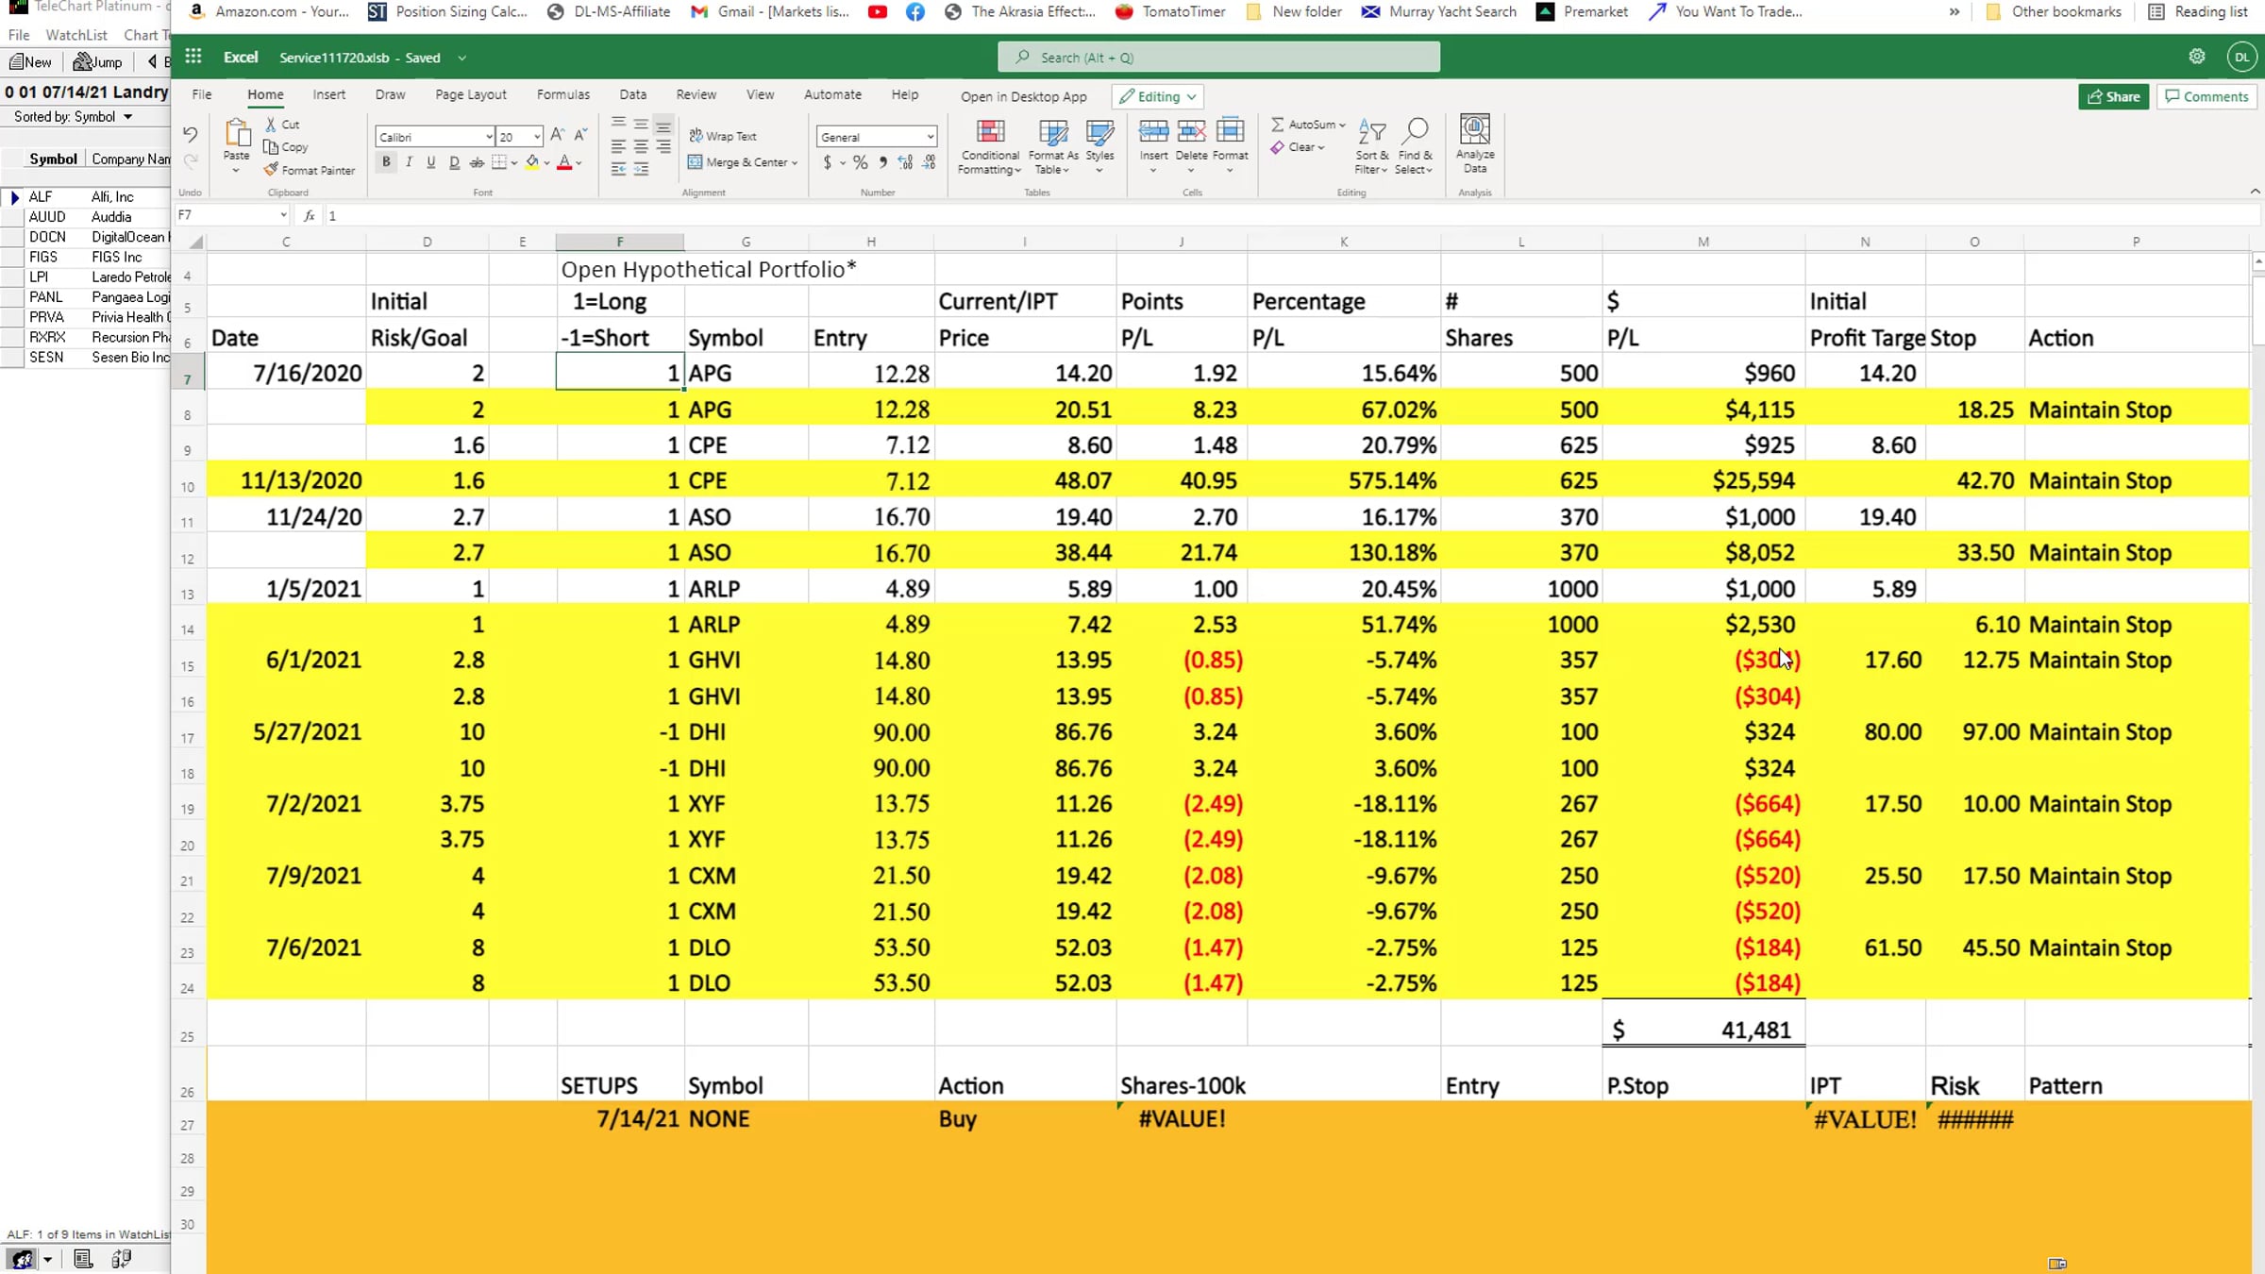Open the Insert ribbon tab
2265x1274 pixels.
(329, 94)
